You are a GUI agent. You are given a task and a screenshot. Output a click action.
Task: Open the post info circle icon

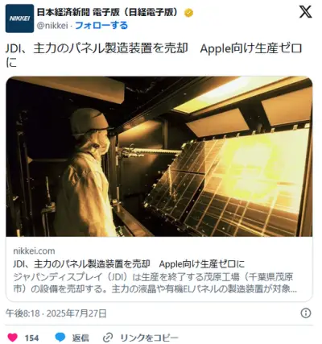pos(306,313)
